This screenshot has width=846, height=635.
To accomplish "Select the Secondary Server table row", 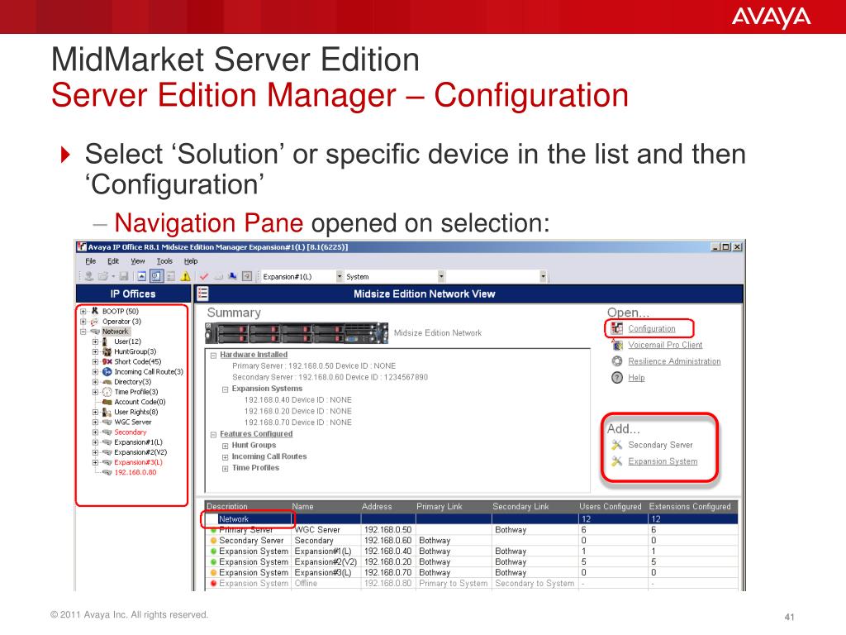I will [471, 541].
